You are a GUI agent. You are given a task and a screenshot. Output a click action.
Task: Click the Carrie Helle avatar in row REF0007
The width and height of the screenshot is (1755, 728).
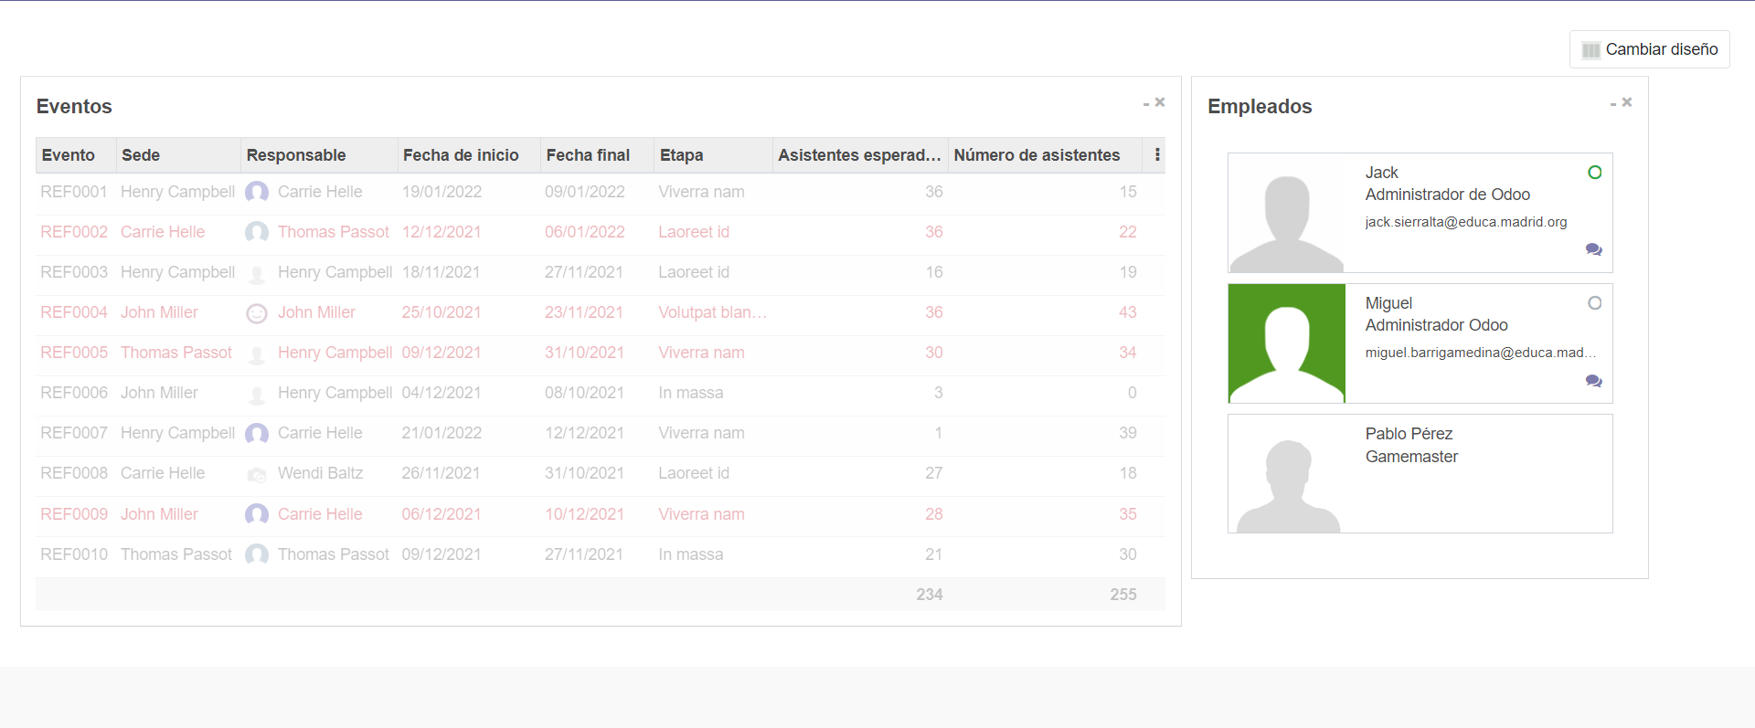coord(257,433)
